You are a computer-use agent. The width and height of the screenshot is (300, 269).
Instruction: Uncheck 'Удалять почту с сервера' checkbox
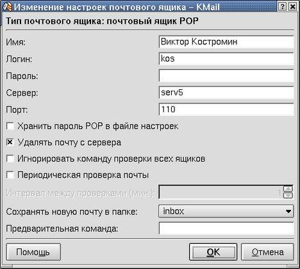[10, 143]
